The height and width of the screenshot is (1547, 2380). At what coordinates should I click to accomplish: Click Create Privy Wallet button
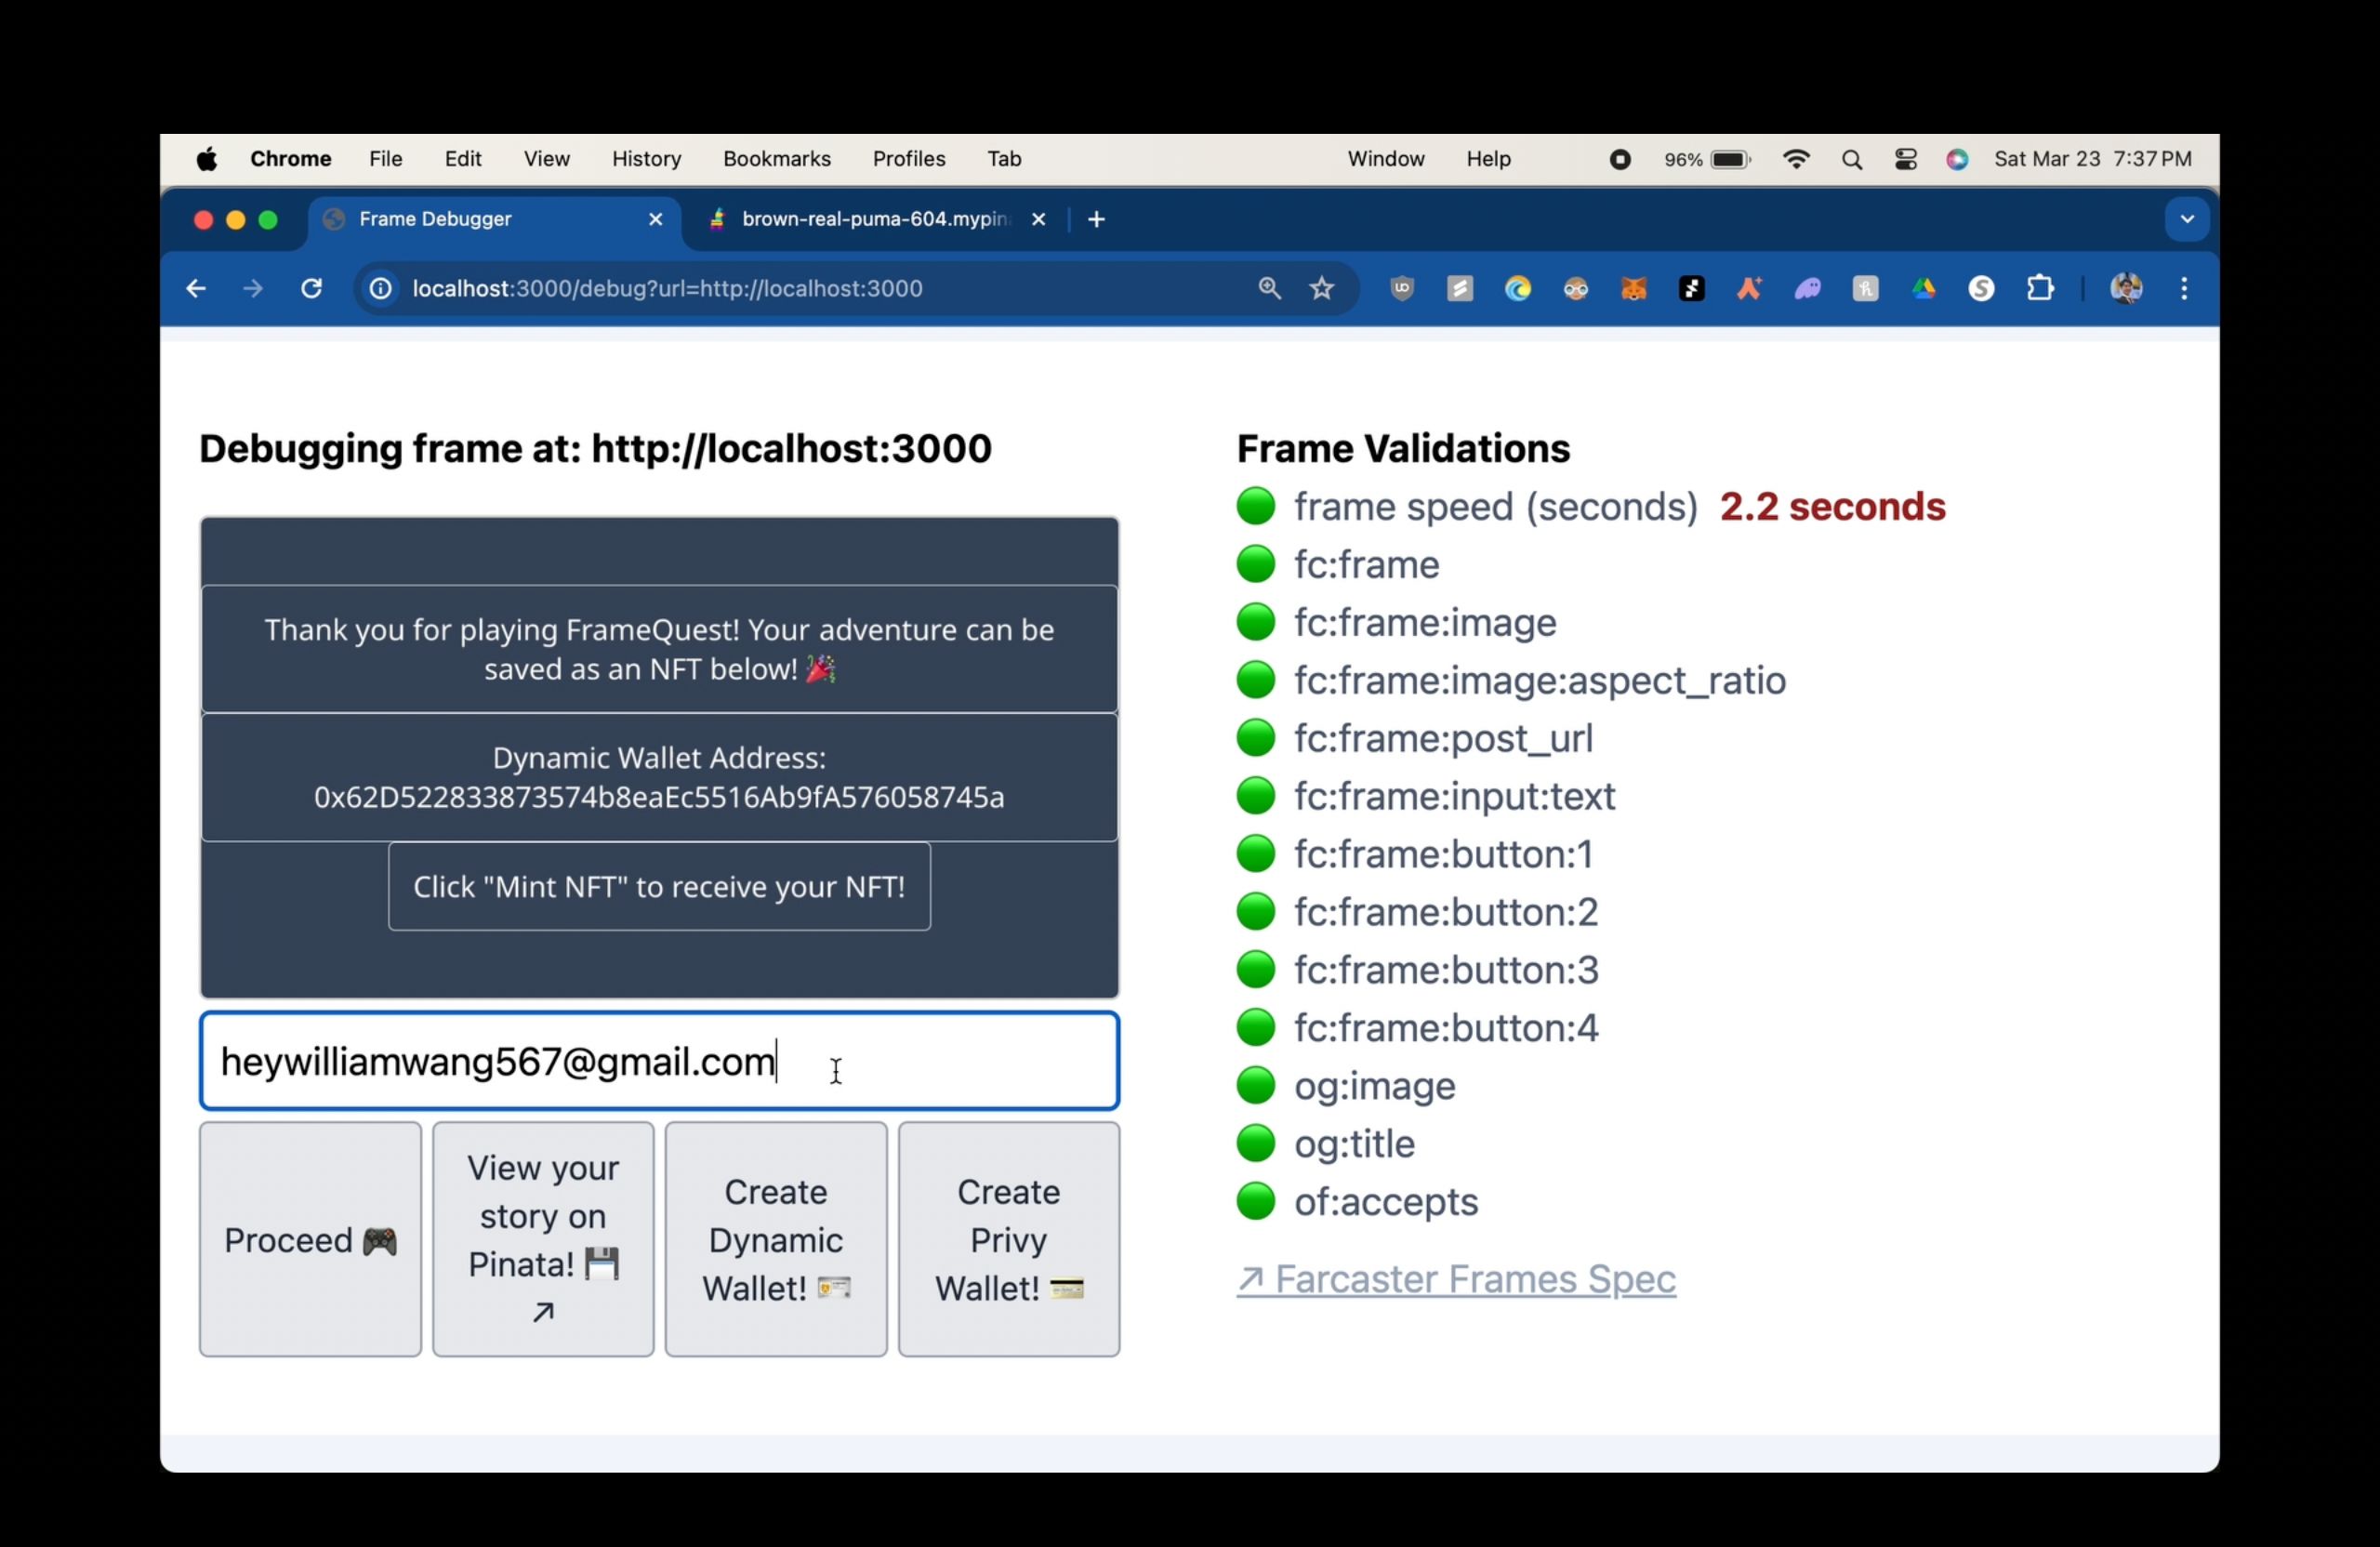[1009, 1239]
